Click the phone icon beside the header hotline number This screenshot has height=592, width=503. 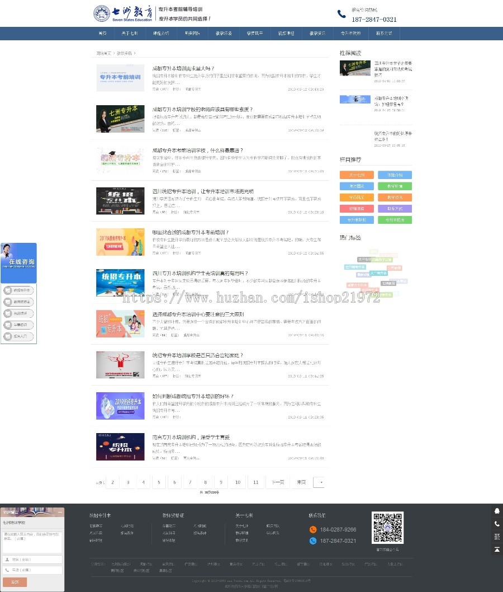[341, 14]
